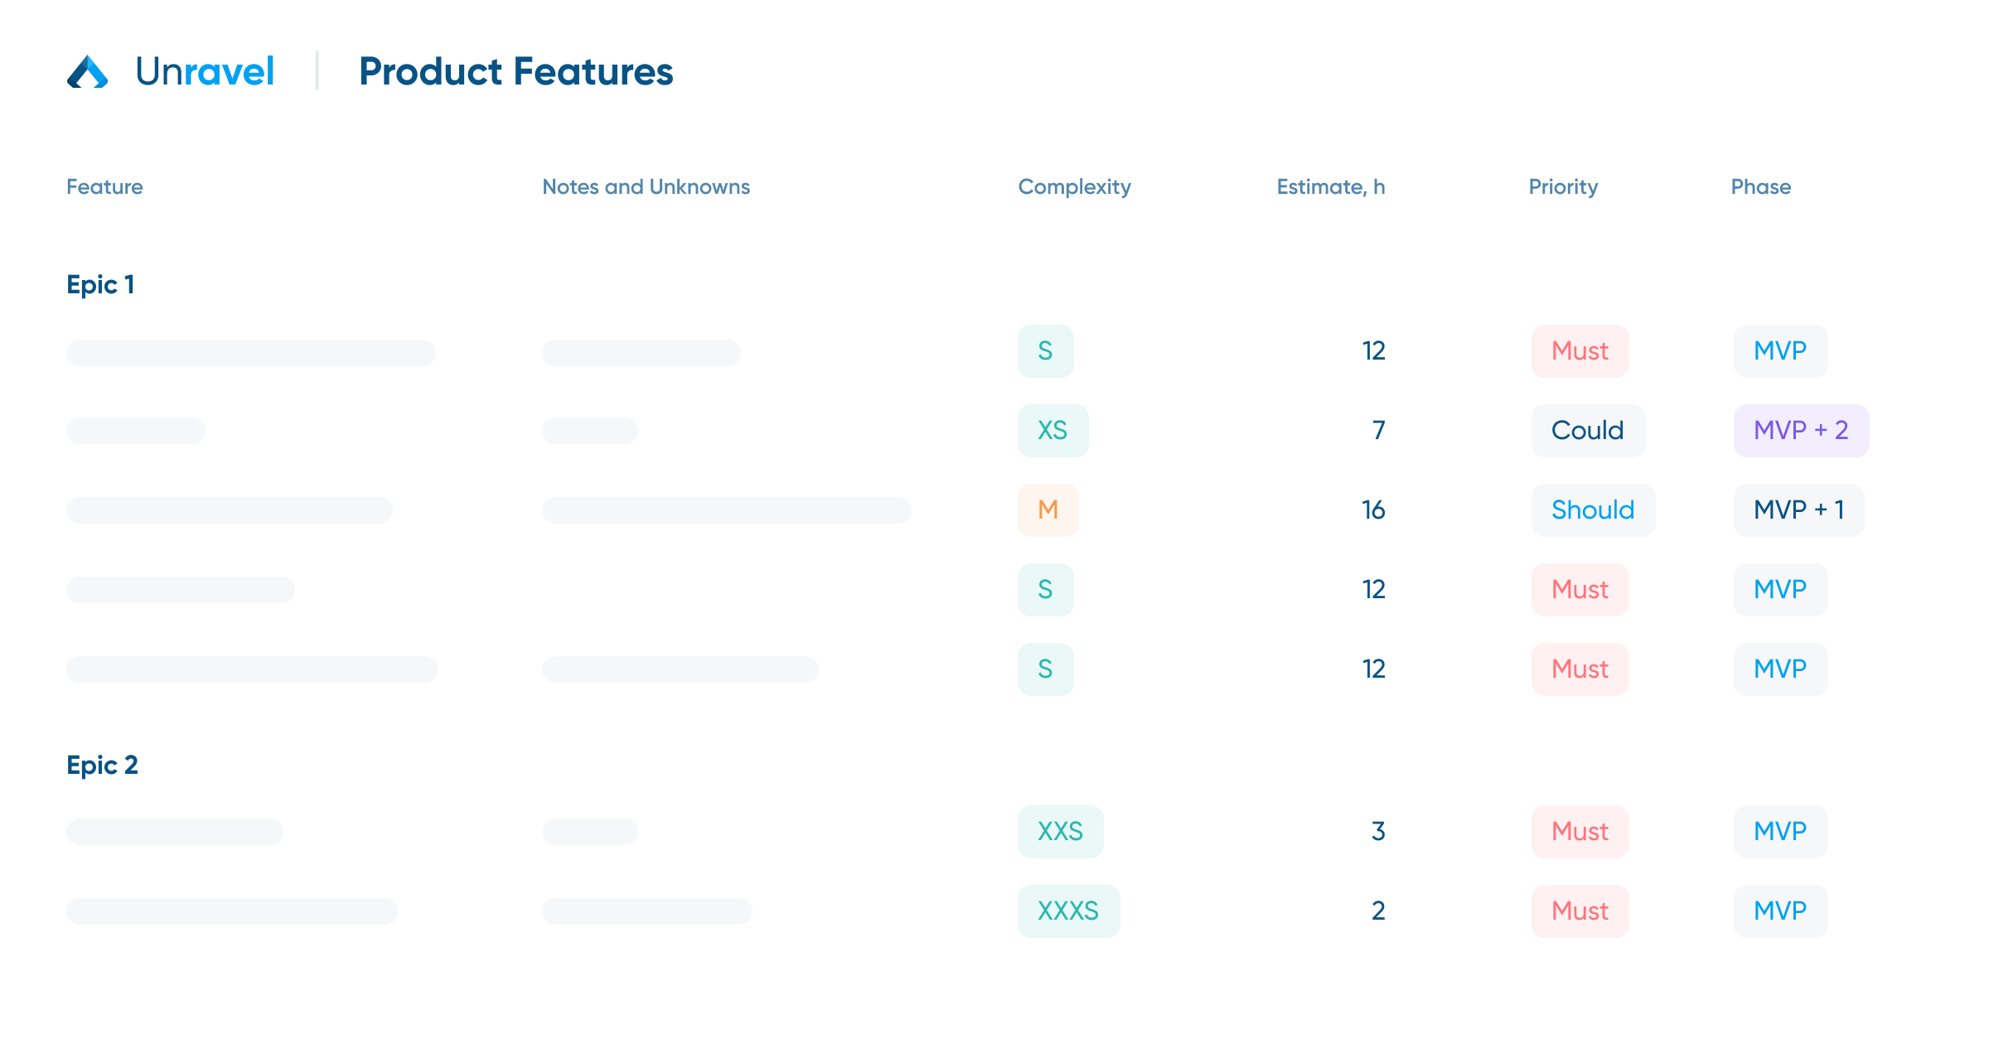Click the XXS complexity badge in Epic 2
Viewport: 1989px width, 1039px height.
click(x=1059, y=830)
